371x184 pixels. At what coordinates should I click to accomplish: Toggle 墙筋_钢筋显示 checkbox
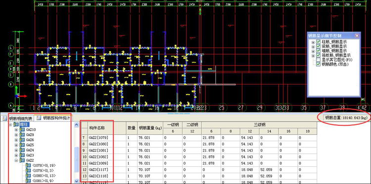318,51
